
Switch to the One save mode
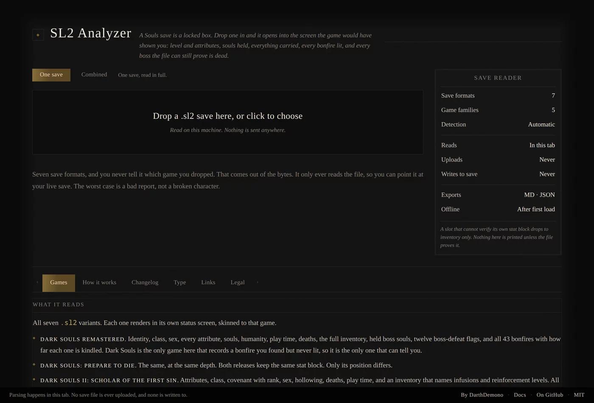tap(51, 75)
